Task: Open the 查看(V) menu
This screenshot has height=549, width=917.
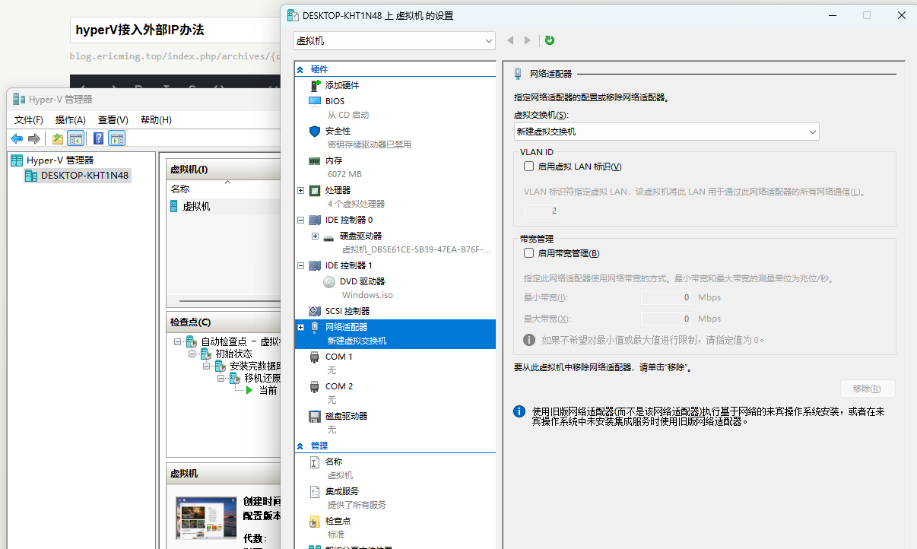Action: (x=113, y=120)
